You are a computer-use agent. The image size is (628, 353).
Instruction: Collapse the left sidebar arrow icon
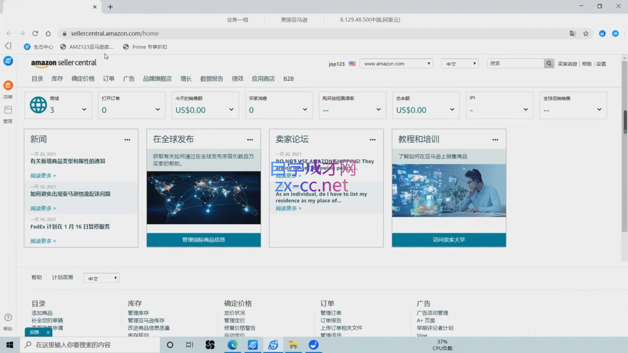click(8, 46)
